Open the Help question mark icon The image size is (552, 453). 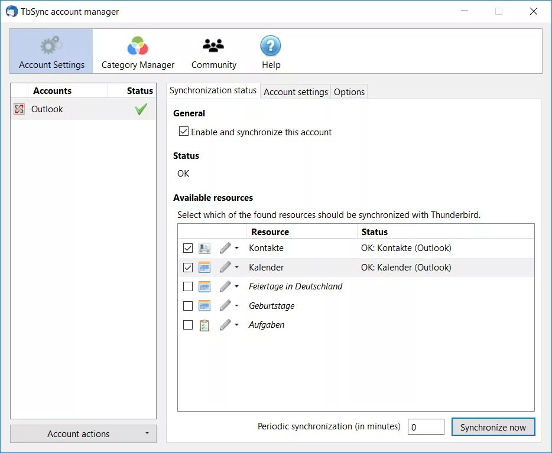coord(271,45)
